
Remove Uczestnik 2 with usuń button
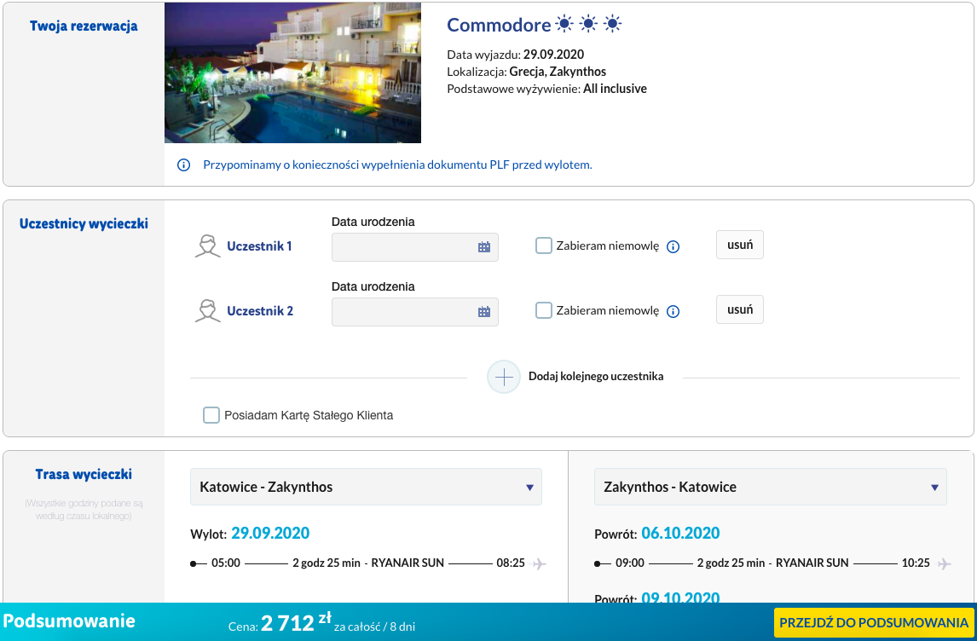pos(740,309)
